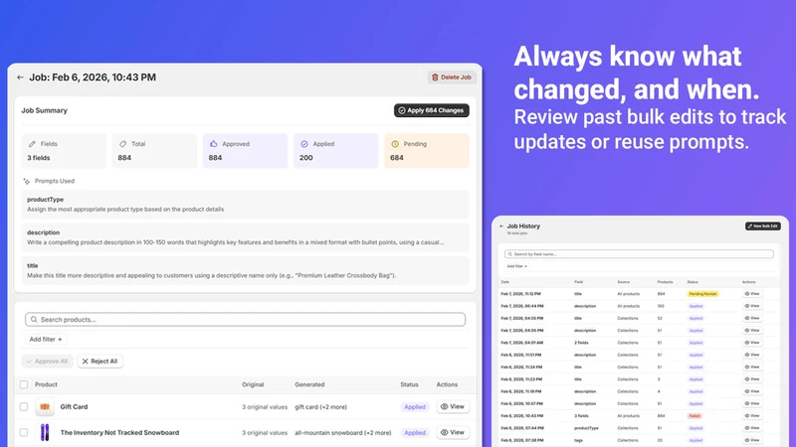Viewport: 796px width, 447px height.
Task: Click generated value gift card (+2 more)
Action: (320, 407)
